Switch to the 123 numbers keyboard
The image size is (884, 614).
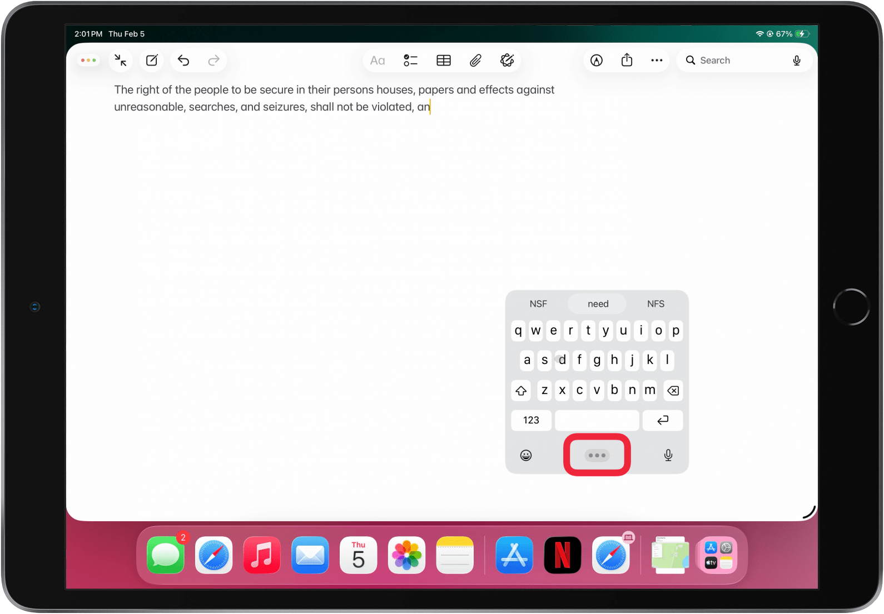tap(531, 420)
